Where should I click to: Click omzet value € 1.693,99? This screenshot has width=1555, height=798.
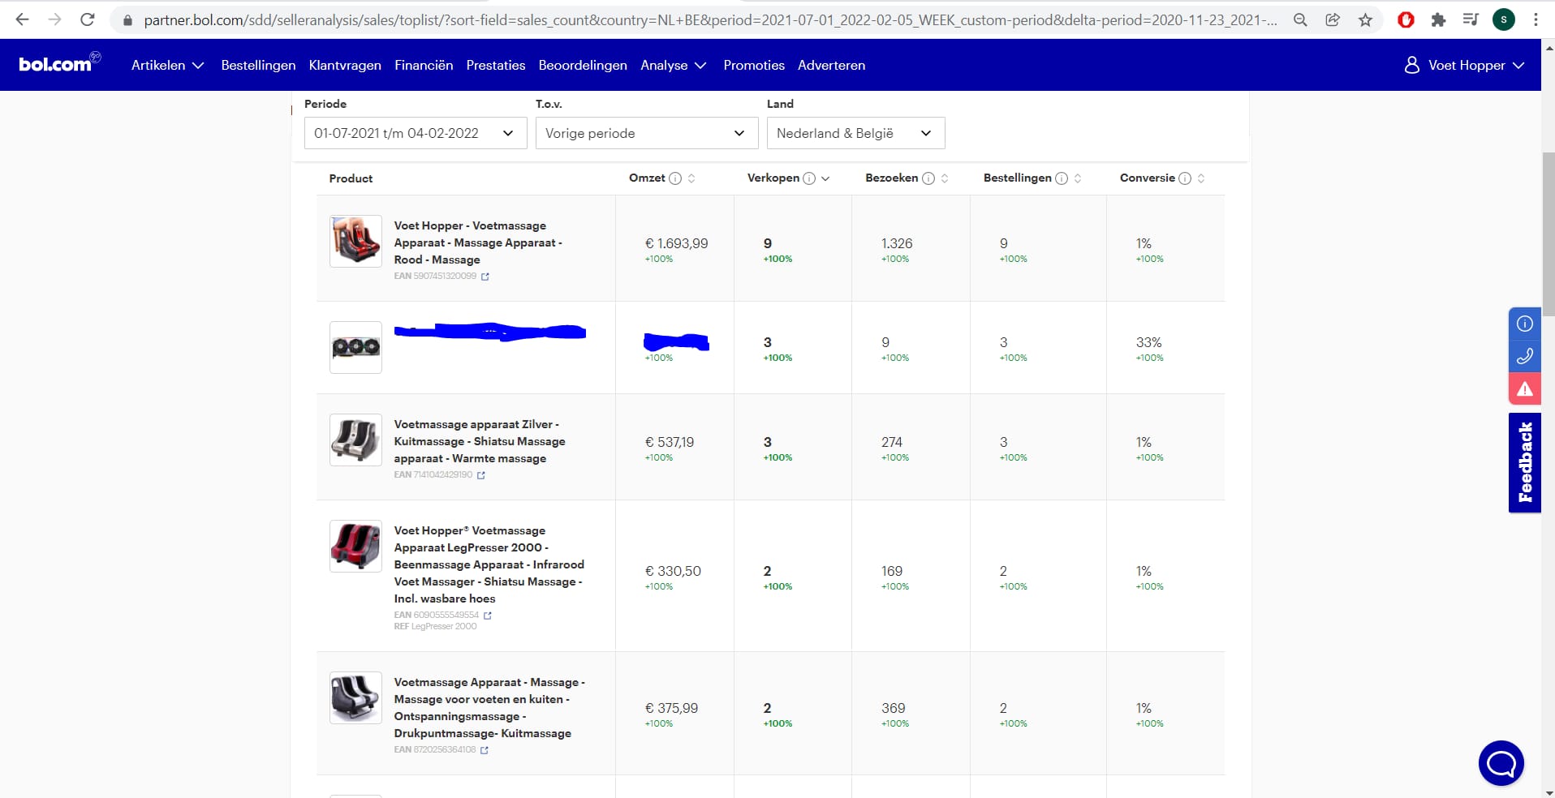click(x=676, y=243)
